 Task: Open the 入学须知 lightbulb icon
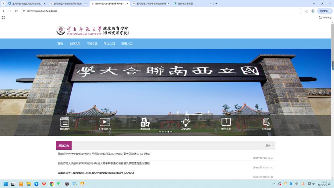tap(186, 122)
